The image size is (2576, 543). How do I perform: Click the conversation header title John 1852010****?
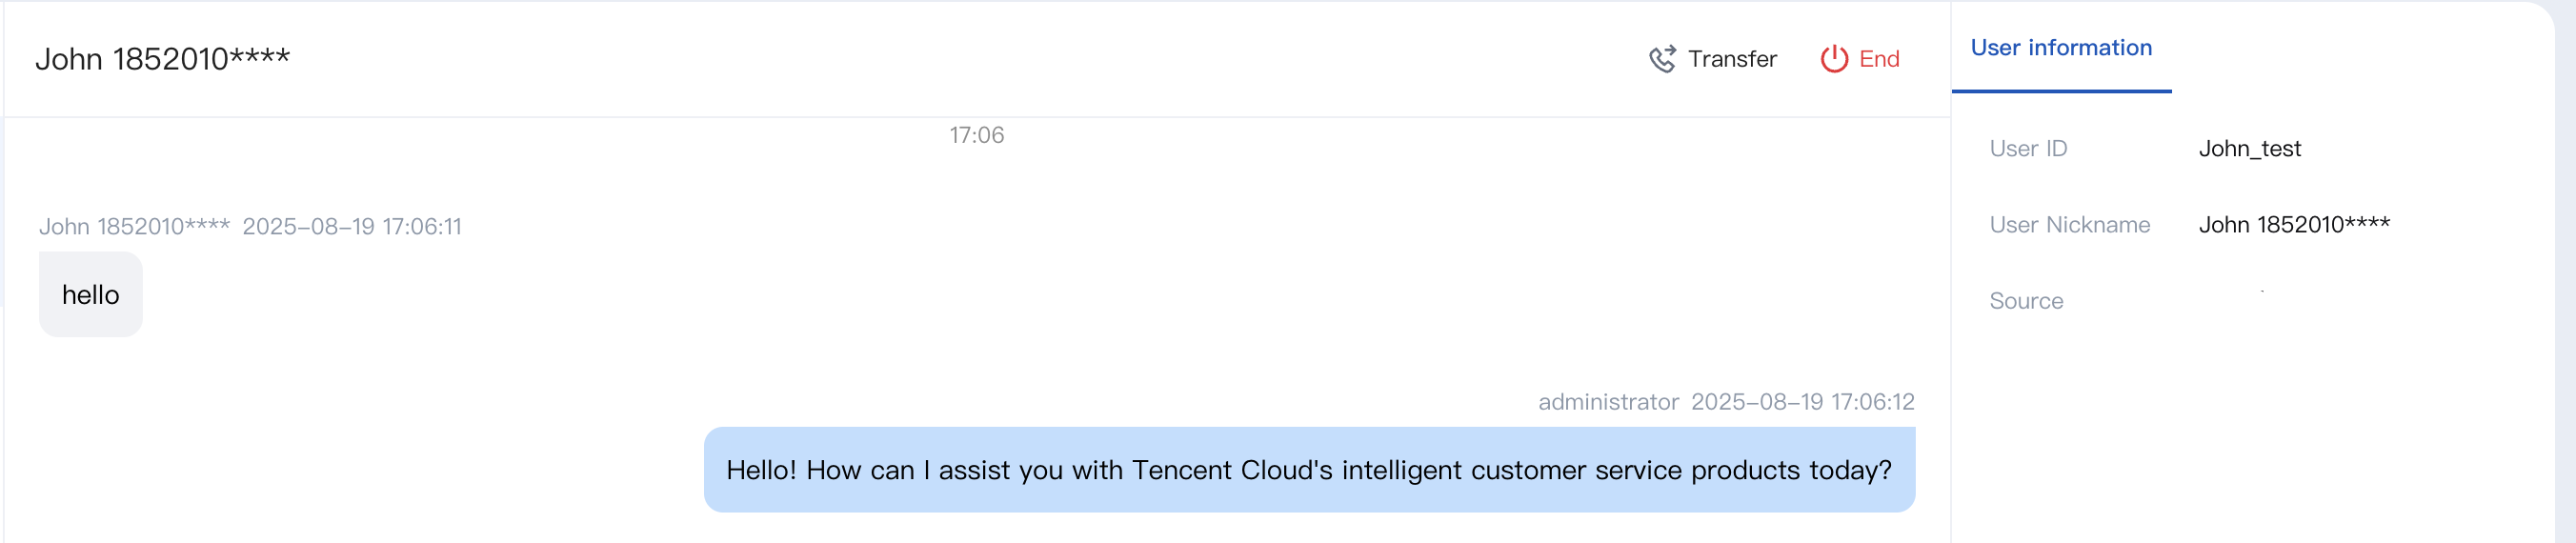[162, 59]
